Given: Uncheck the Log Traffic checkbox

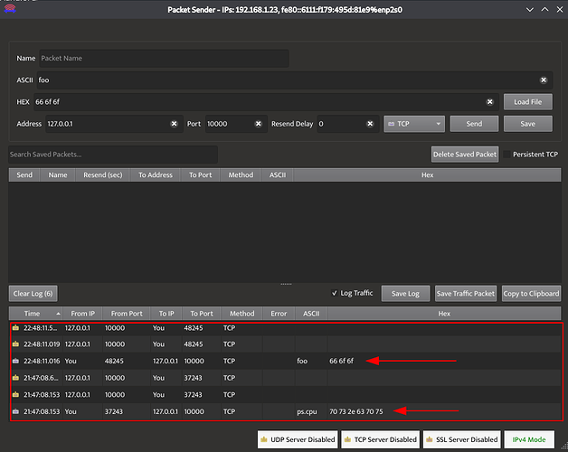Looking at the screenshot, I should (x=336, y=294).
